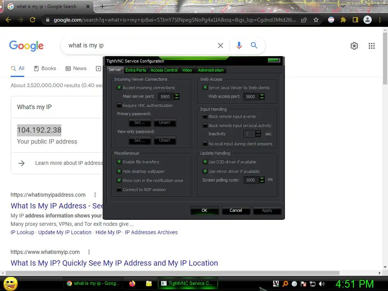Check Connect to RDP session
Image resolution: width=388 pixels, height=291 pixels.
119,189
